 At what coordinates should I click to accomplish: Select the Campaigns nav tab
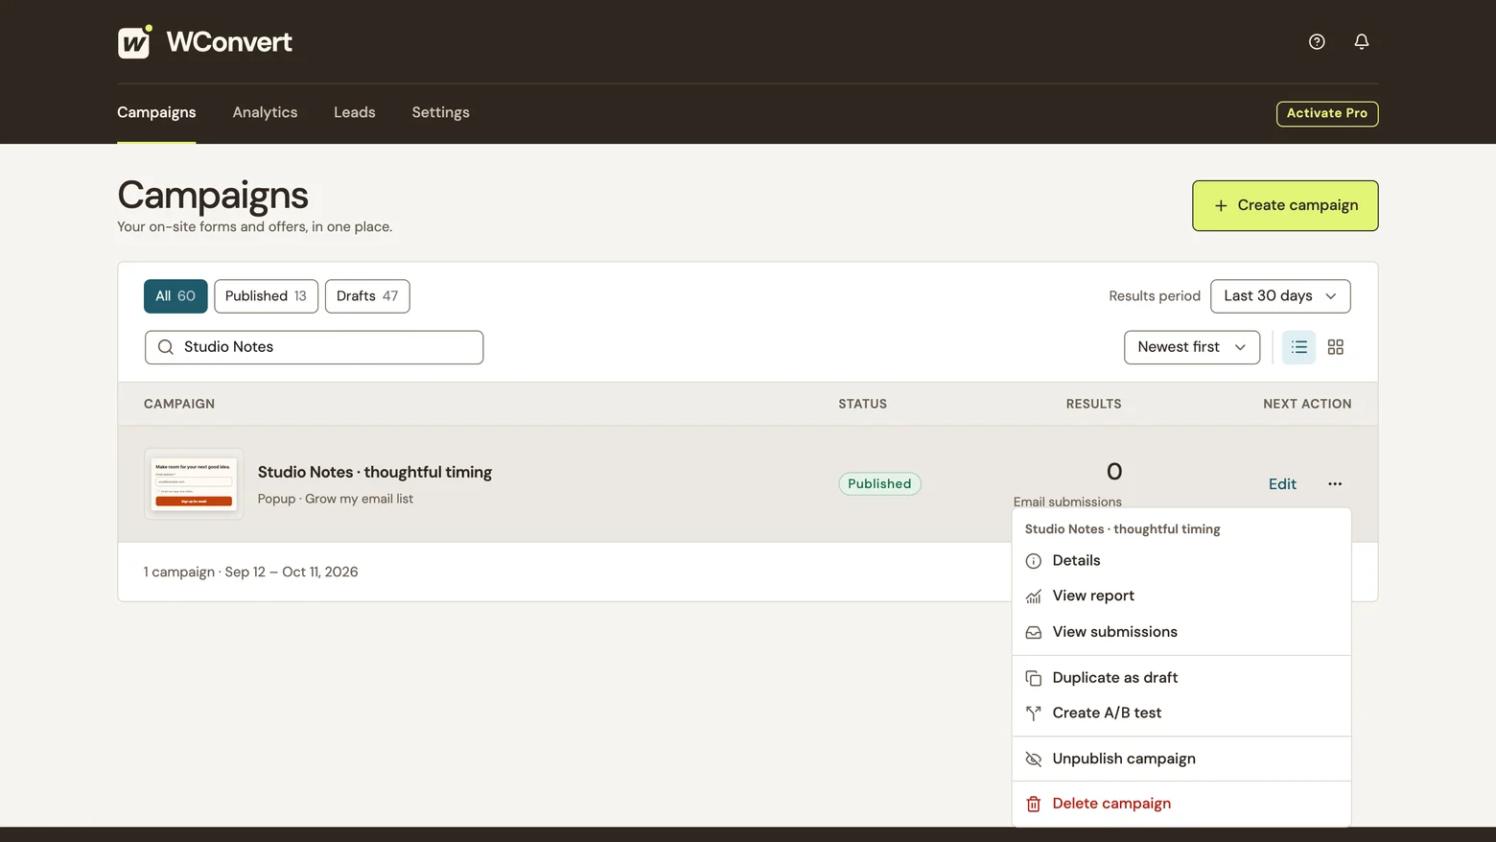pos(156,112)
